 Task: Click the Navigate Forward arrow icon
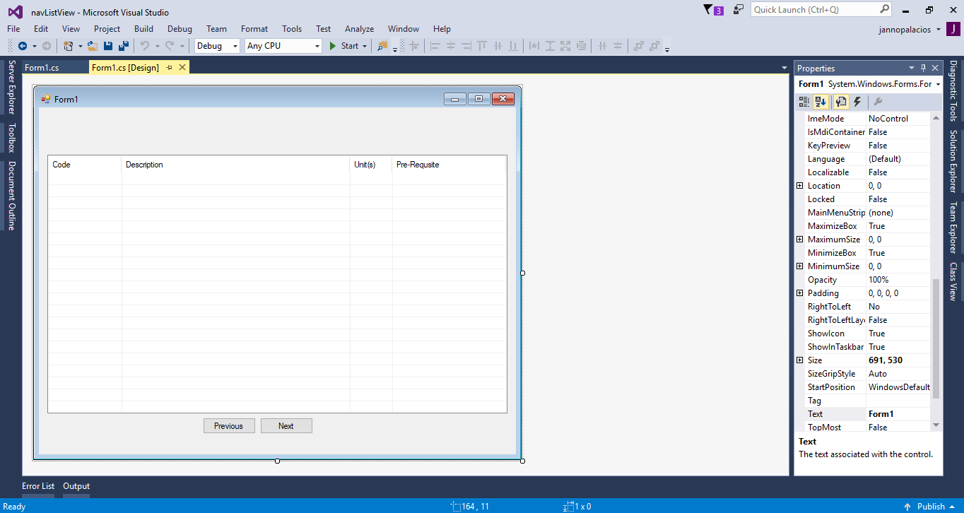pos(47,46)
